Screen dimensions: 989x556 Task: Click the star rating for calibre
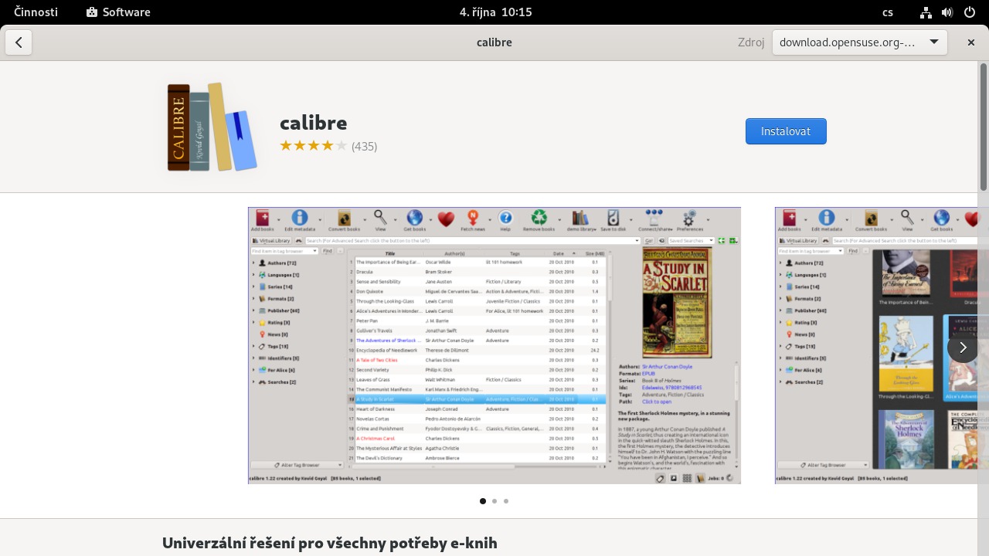pos(313,146)
